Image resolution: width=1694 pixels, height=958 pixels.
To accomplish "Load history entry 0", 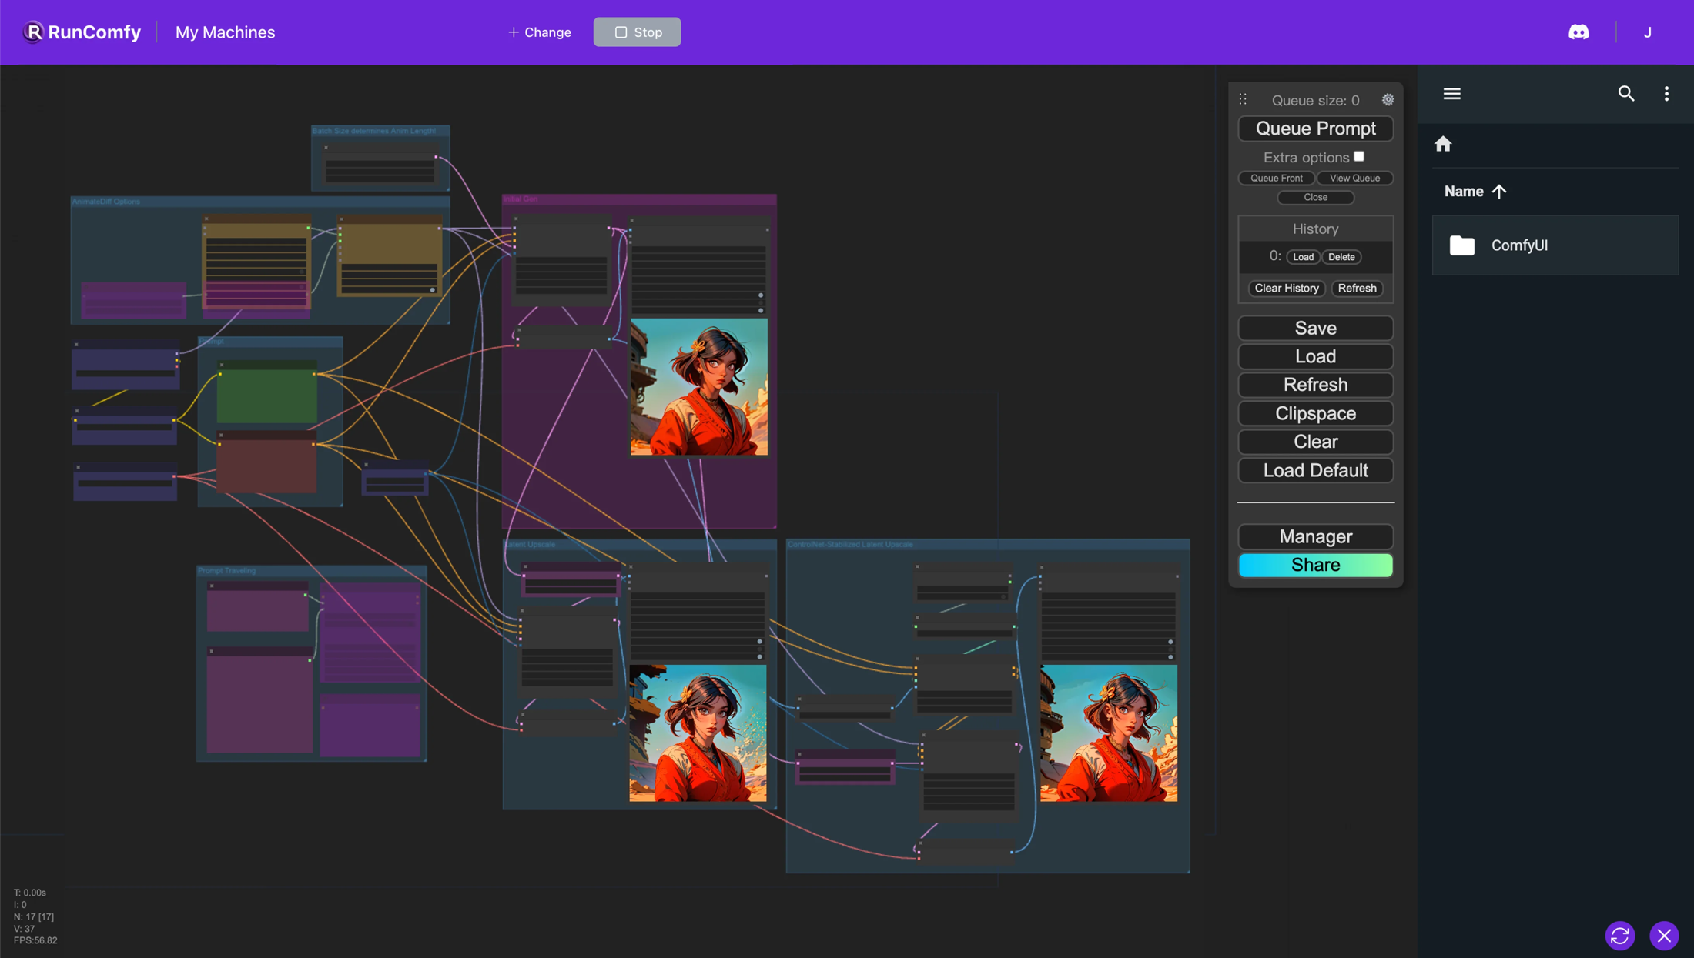I will click(x=1303, y=256).
